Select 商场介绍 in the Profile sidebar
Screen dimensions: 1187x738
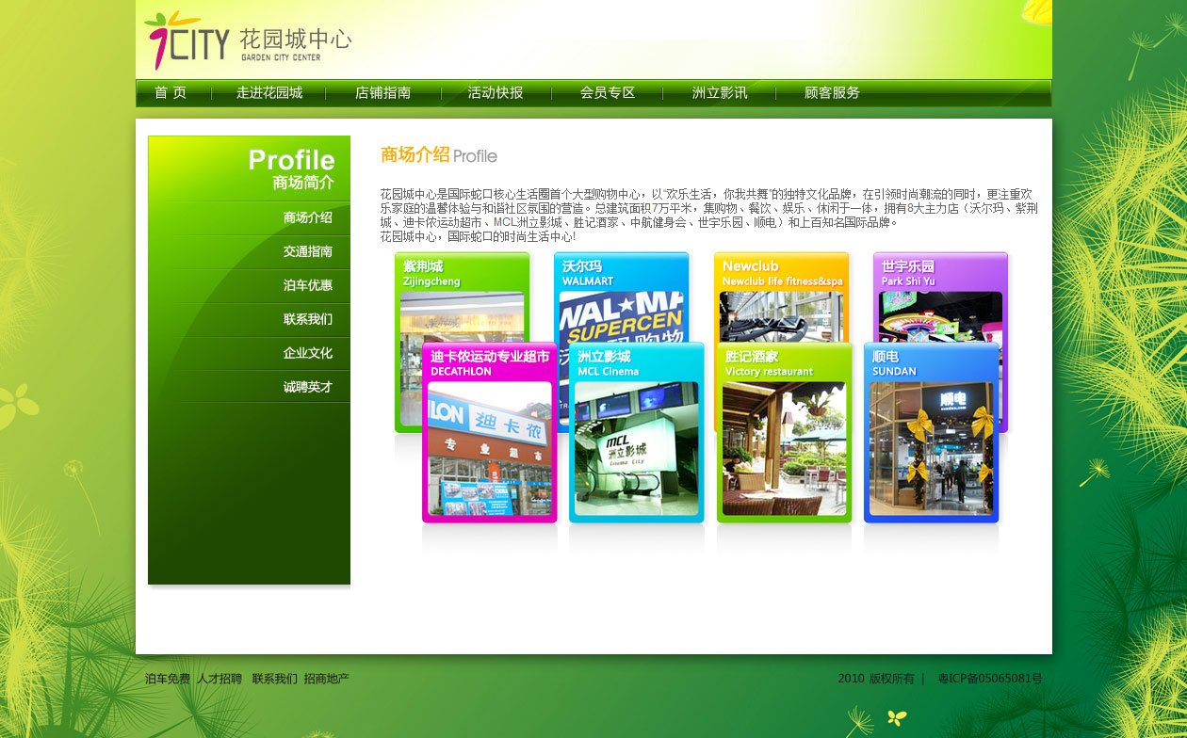307,217
